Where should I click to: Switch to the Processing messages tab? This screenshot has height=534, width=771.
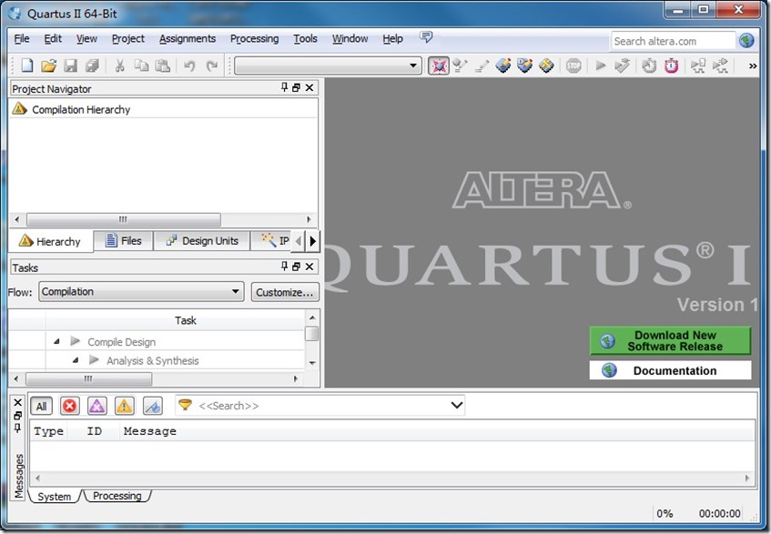[x=117, y=496]
